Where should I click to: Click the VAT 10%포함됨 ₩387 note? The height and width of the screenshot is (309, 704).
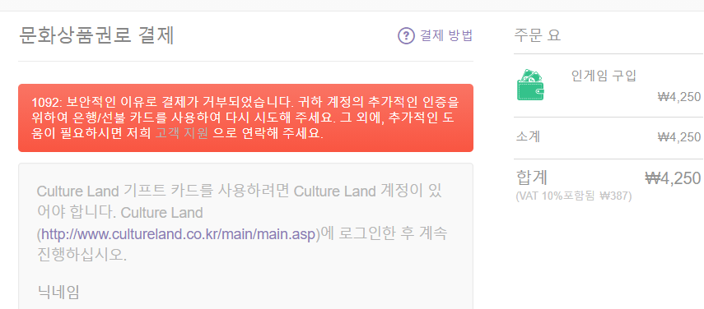coord(574,196)
